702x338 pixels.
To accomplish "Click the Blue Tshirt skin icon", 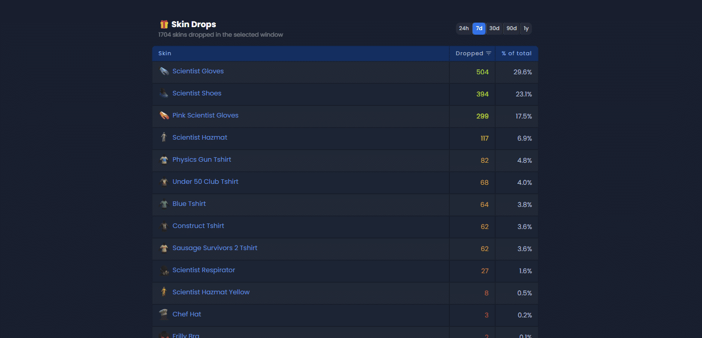I will click(x=164, y=204).
